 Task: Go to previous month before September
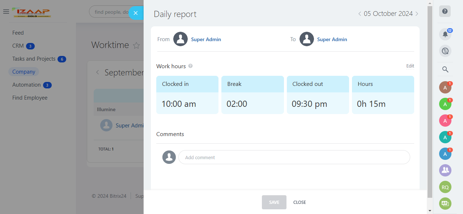click(x=98, y=73)
